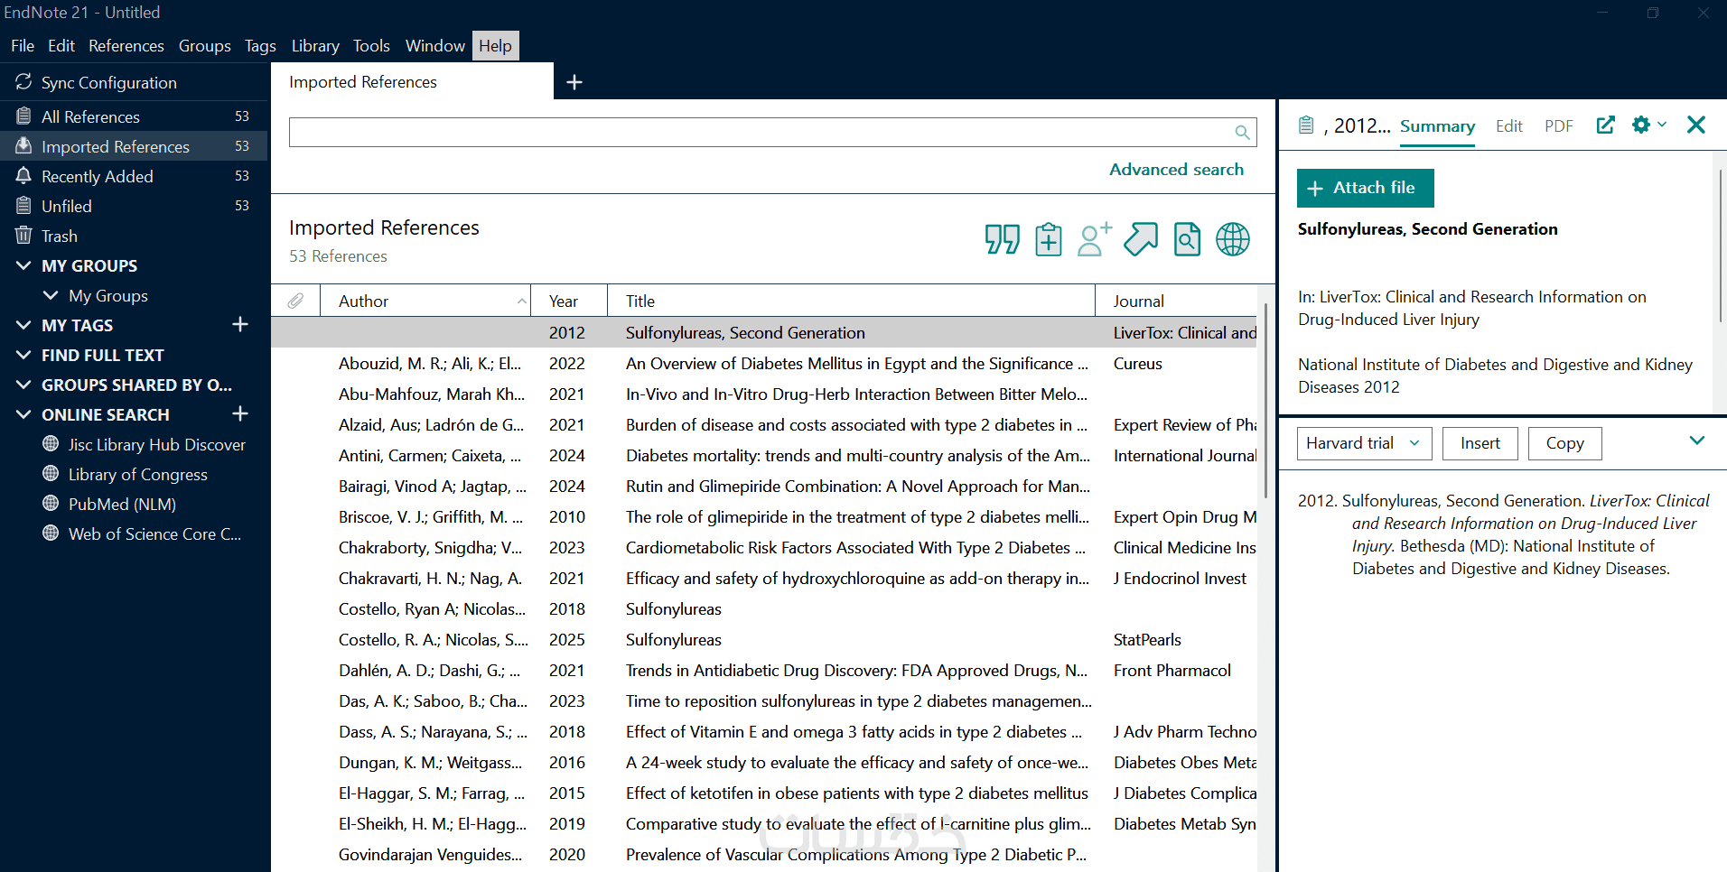Click the export arrow icon

pyautogui.click(x=1141, y=239)
